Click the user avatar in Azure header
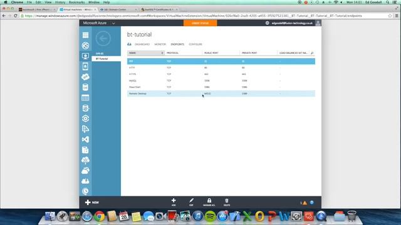Screen dimensions: 401x225 pyautogui.click(x=318, y=23)
